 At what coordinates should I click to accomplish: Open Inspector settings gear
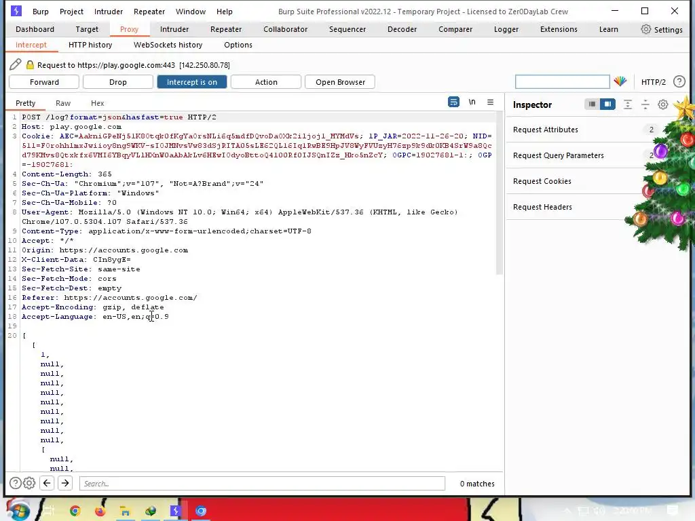[x=662, y=104]
